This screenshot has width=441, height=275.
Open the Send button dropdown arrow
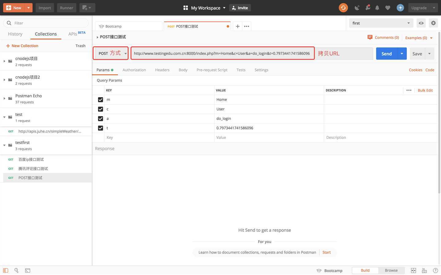(x=402, y=53)
